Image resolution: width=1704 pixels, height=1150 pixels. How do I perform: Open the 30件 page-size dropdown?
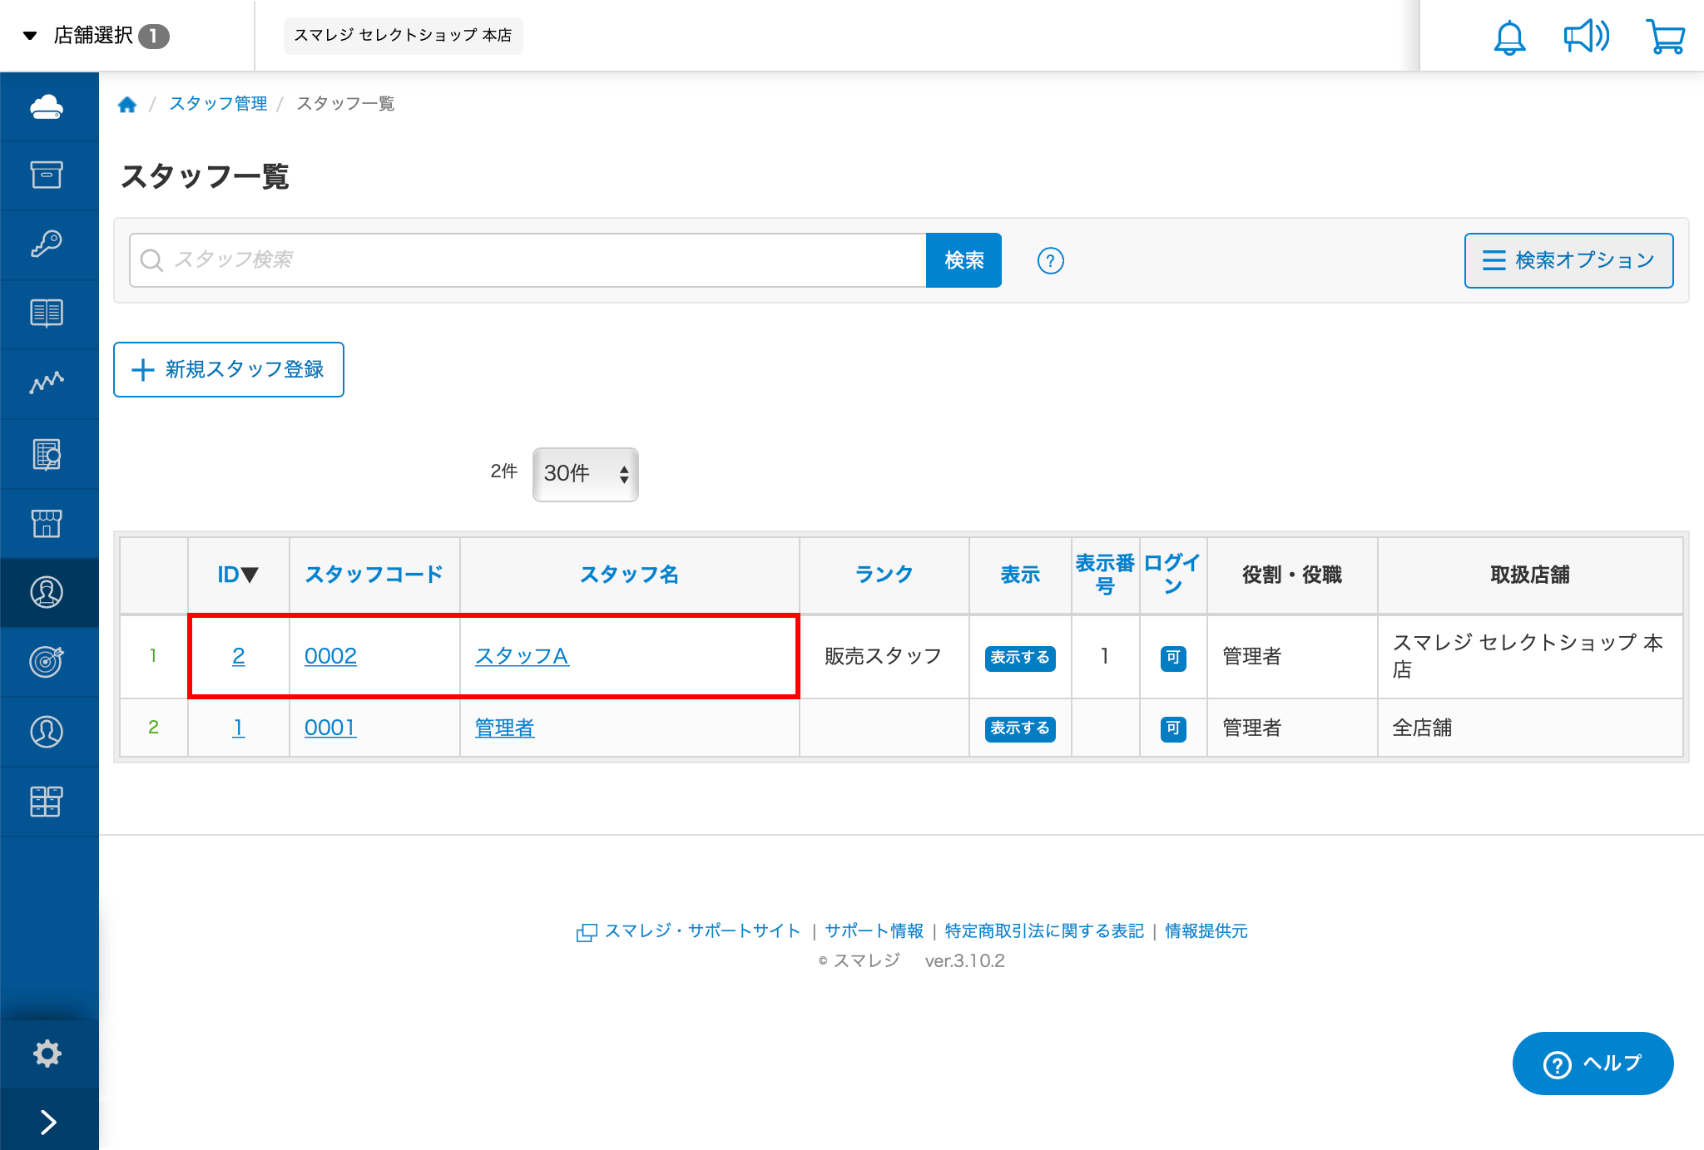pos(586,474)
